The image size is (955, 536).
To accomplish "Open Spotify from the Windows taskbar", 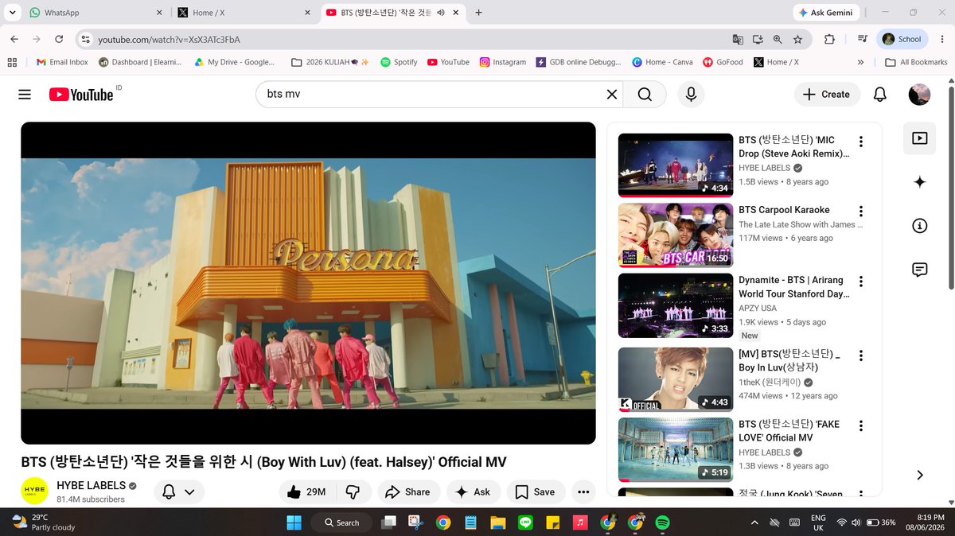I will pyautogui.click(x=662, y=522).
